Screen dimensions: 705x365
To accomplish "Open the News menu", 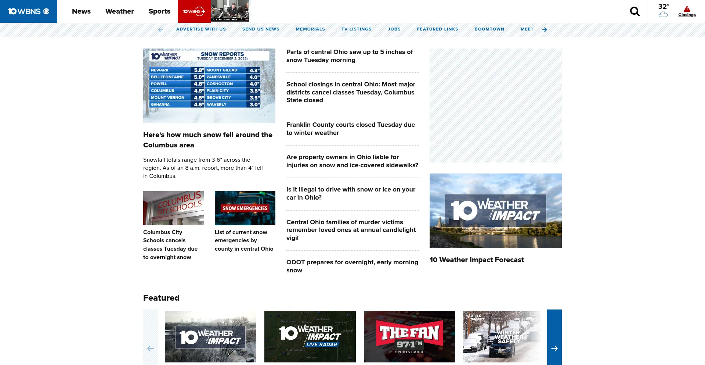I will (x=81, y=11).
